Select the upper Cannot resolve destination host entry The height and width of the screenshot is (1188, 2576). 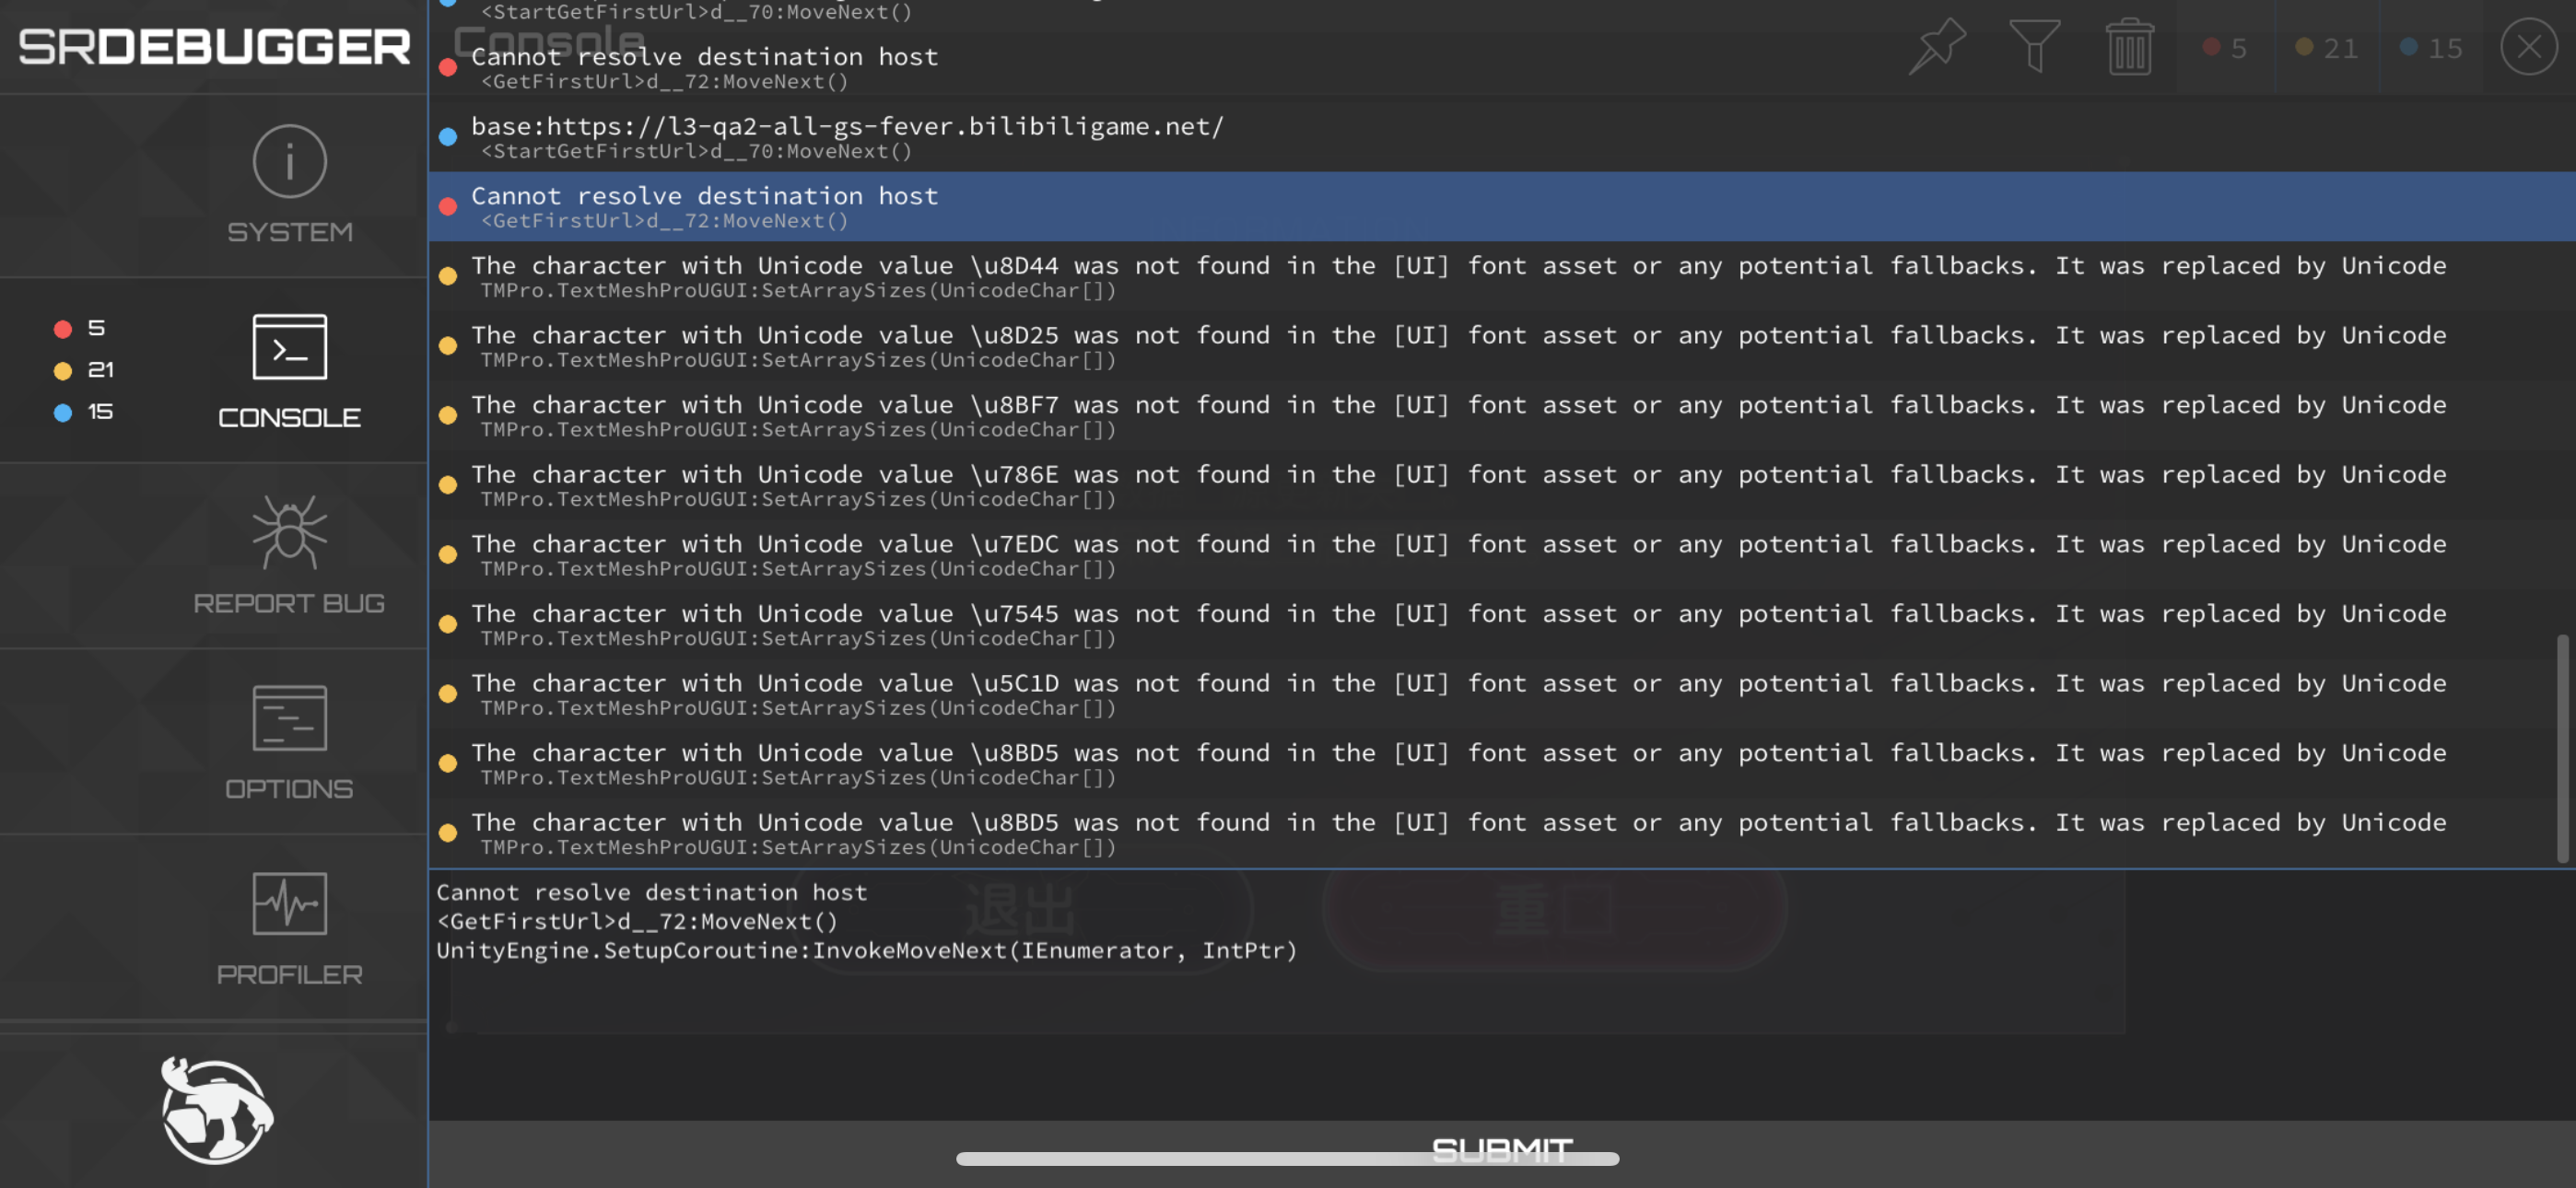(1501, 67)
